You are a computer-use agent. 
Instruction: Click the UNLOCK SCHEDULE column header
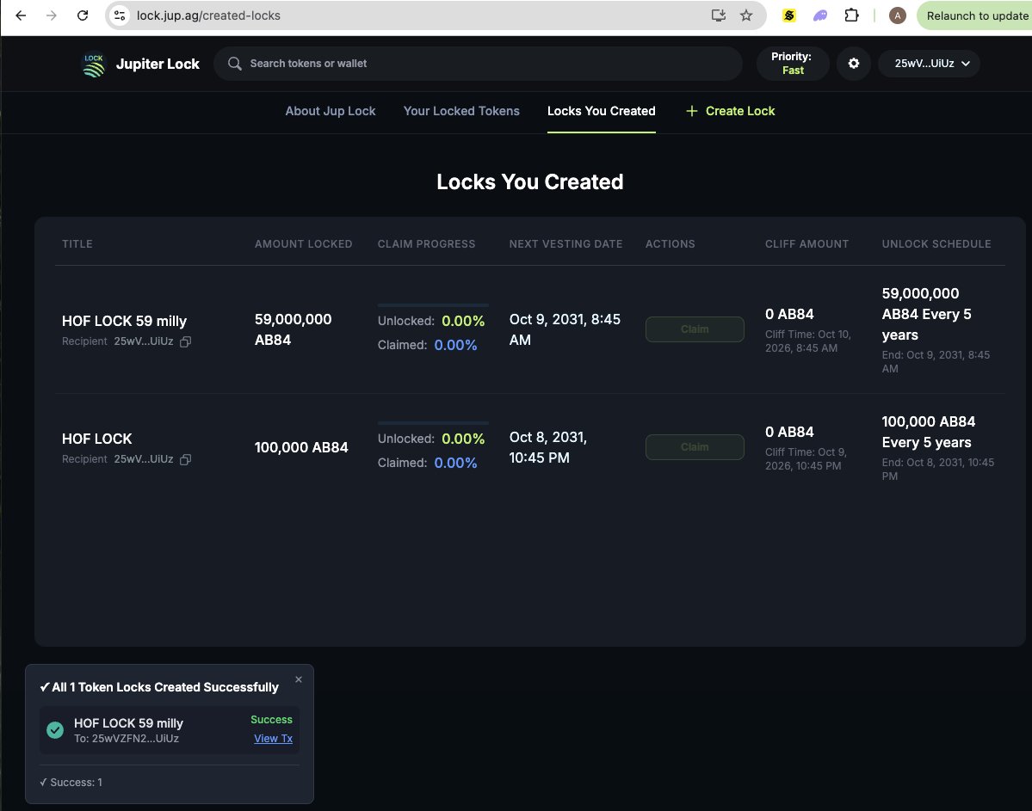pos(936,244)
